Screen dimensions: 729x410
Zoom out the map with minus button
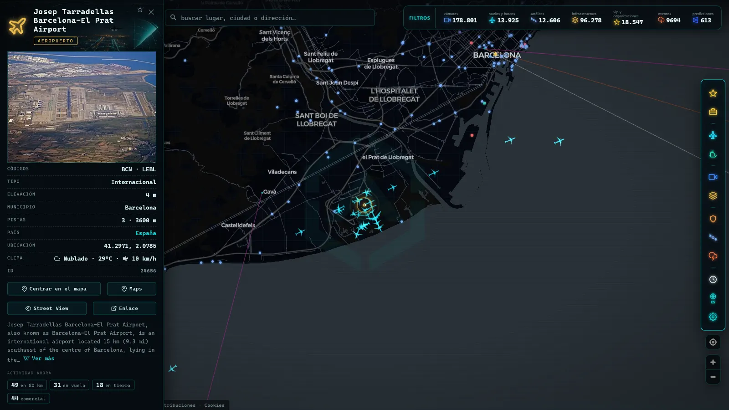[713, 377]
